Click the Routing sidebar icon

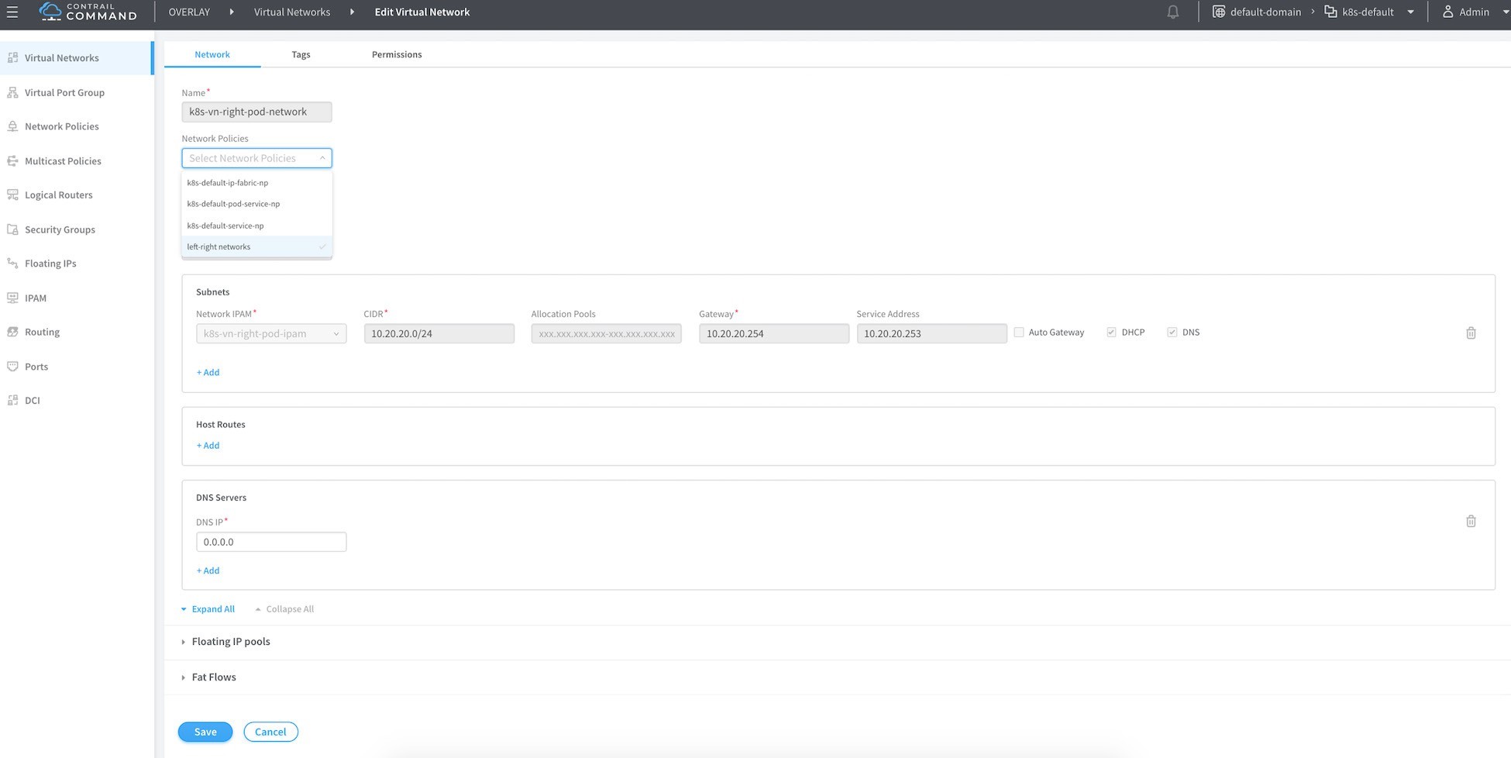12,332
